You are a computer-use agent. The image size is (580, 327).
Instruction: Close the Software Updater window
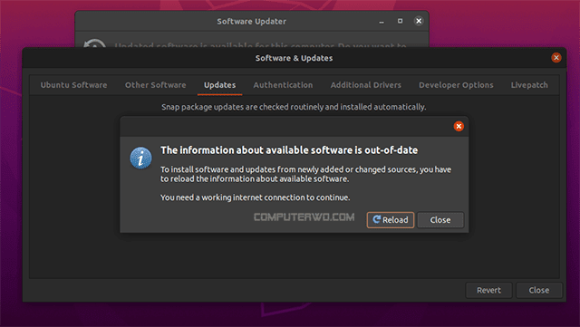coord(419,21)
